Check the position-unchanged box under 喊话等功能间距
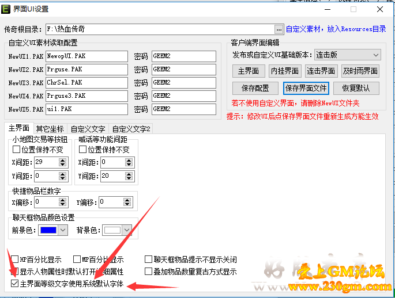This screenshot has width=395, height=298. (82, 149)
